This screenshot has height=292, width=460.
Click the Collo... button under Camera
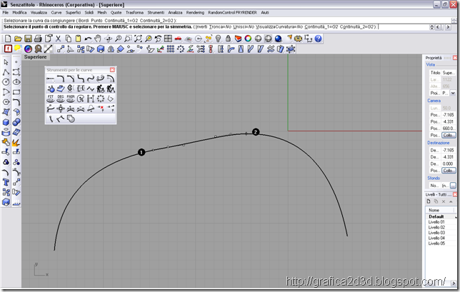coord(449,135)
